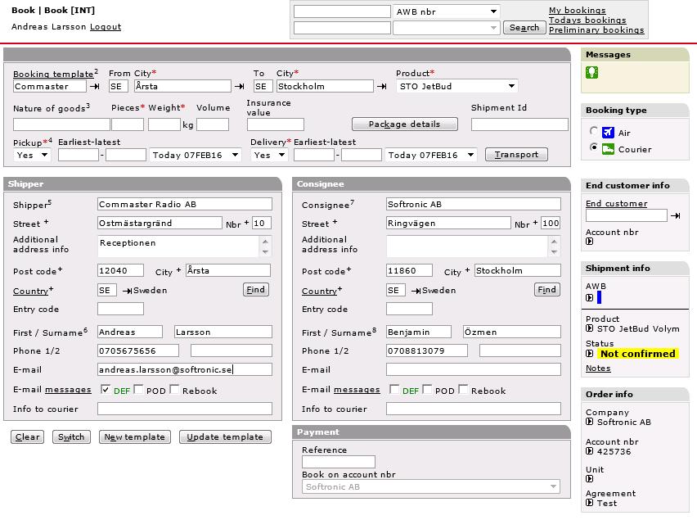697x520 pixels.
Task: Click the arrow icon beside account 425736
Action: [590, 451]
